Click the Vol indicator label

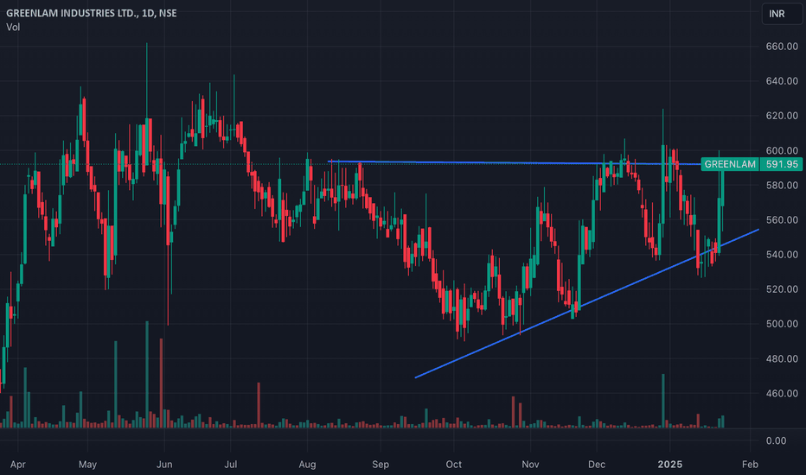13,28
